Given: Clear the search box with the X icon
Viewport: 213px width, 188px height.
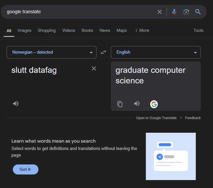Looking at the screenshot, I should (160, 12).
